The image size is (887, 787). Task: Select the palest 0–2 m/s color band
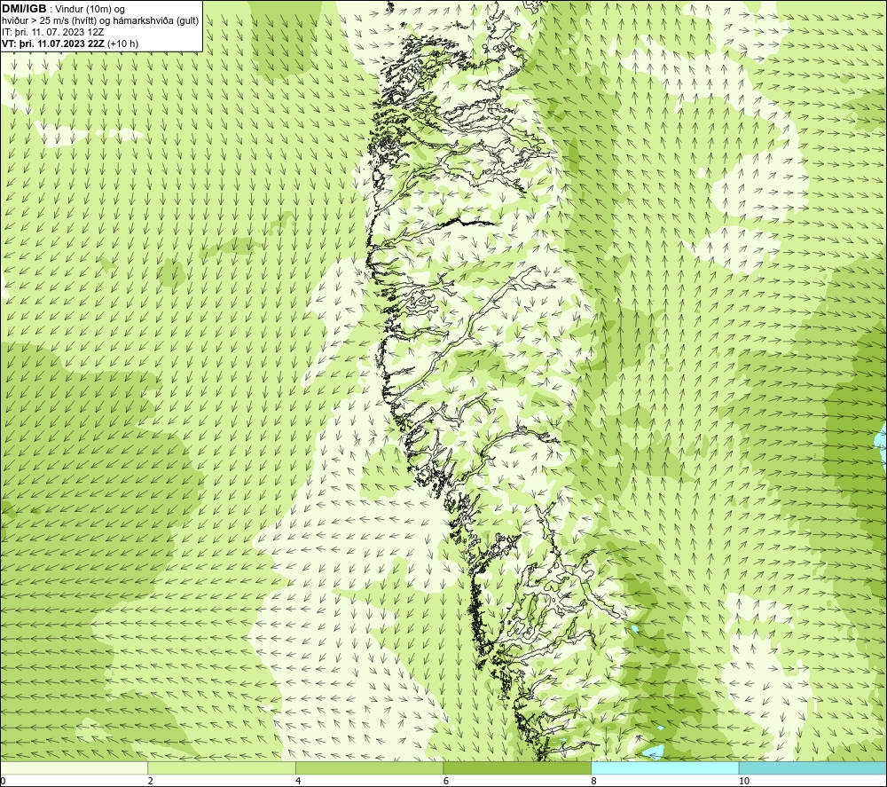coord(75,767)
